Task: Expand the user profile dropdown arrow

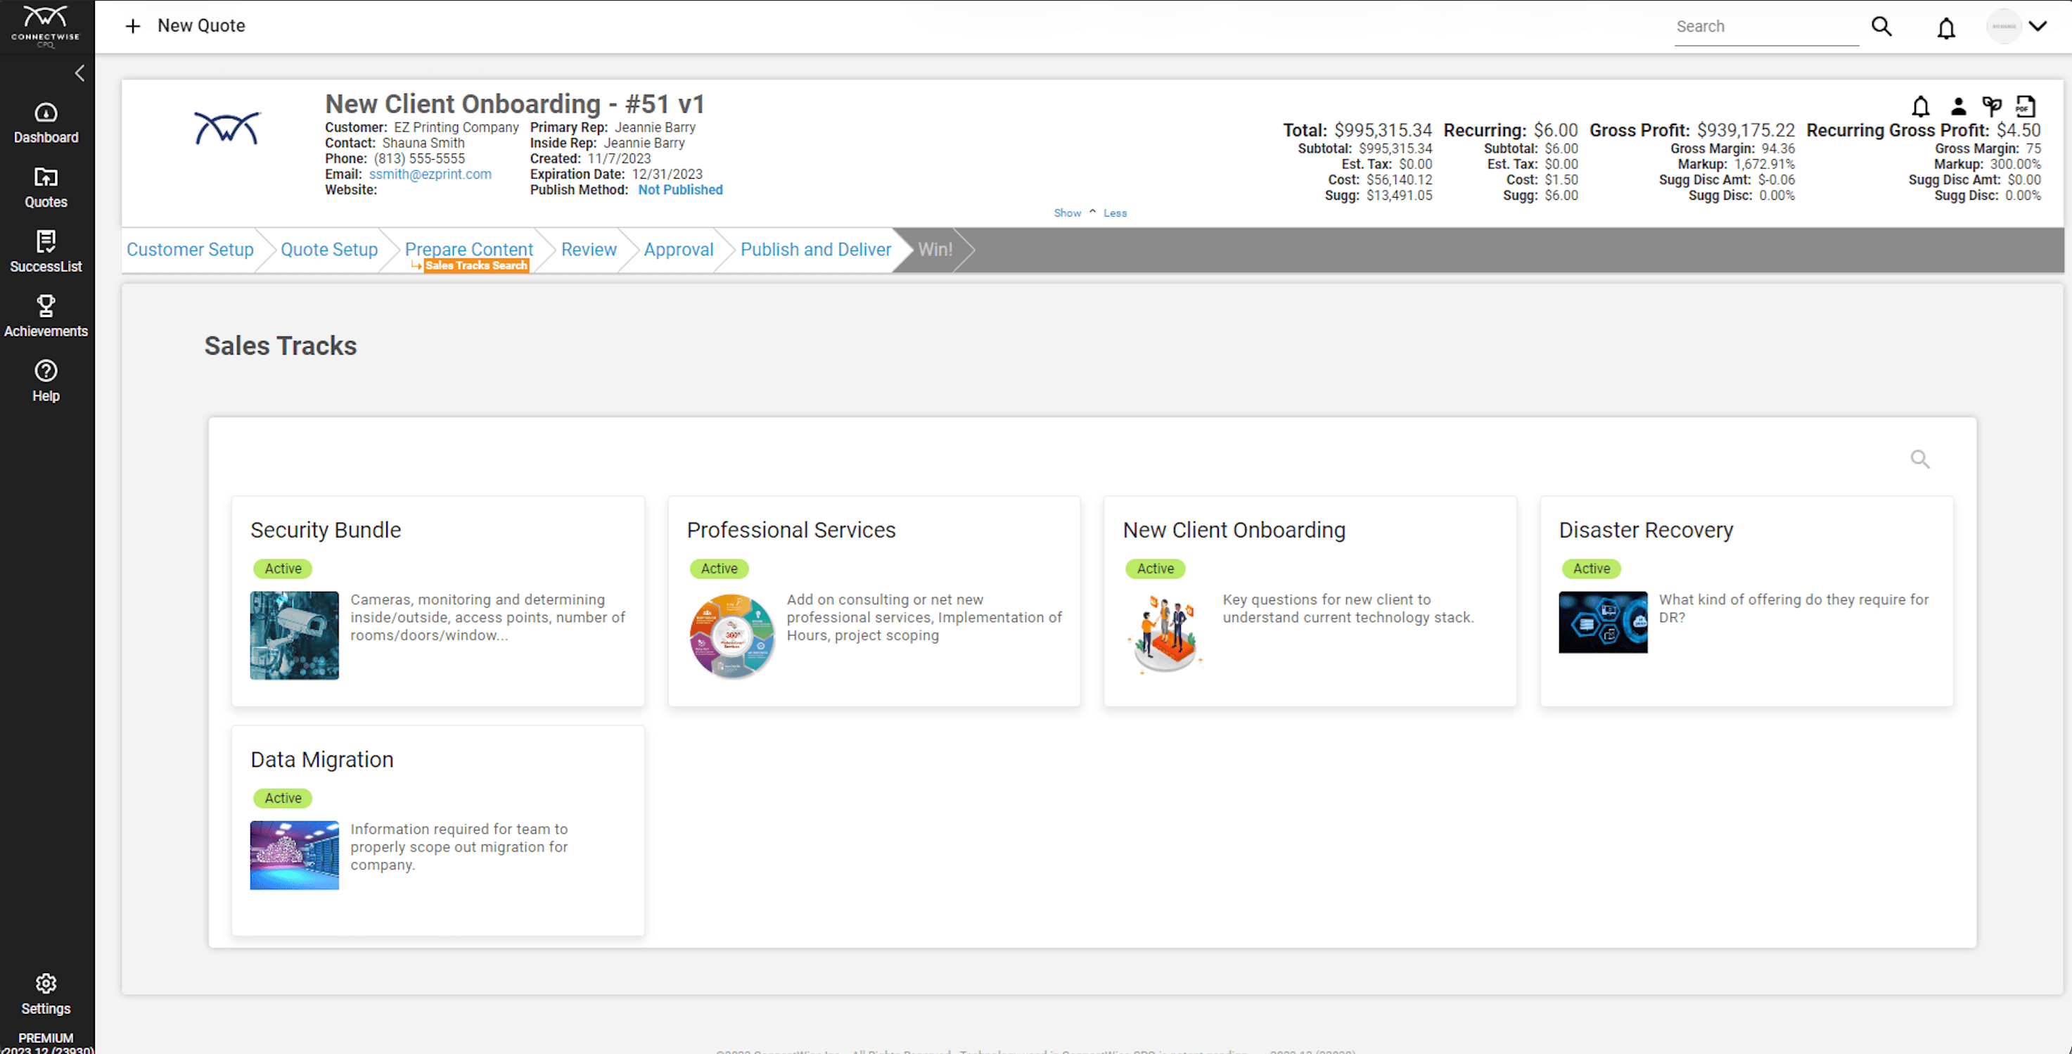Action: [2038, 26]
